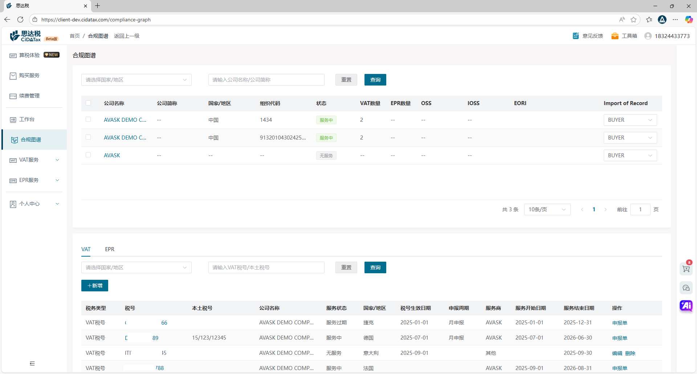Click the 意见反馈 feedback icon
This screenshot has height=374, width=697.
576,36
